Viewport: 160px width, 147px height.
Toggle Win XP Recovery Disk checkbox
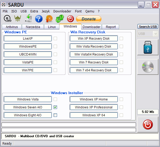click(x=121, y=39)
